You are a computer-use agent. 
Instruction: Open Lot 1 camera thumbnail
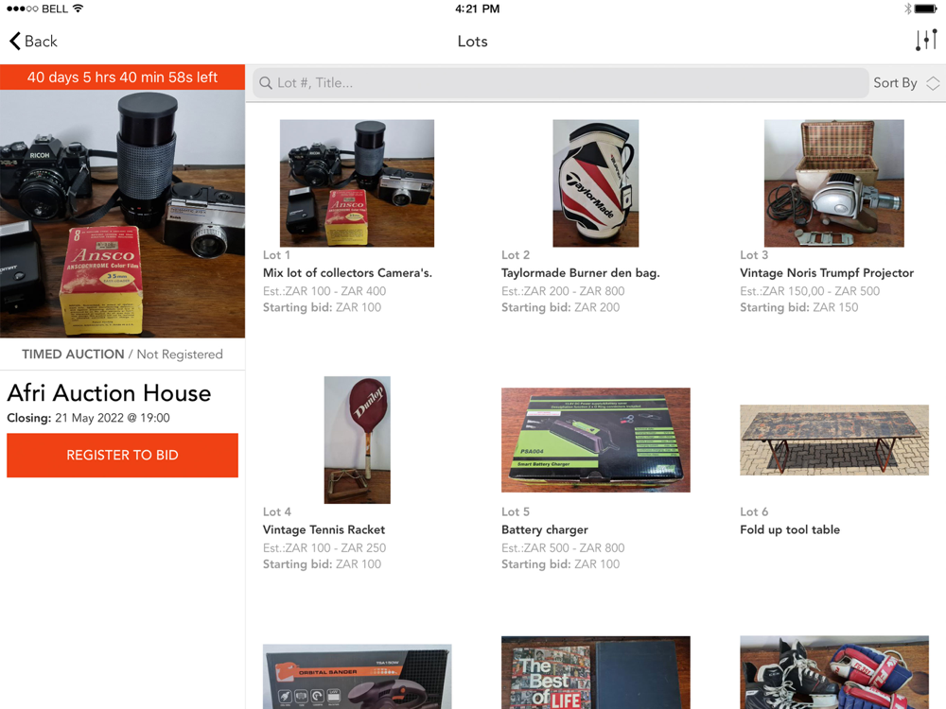[357, 183]
